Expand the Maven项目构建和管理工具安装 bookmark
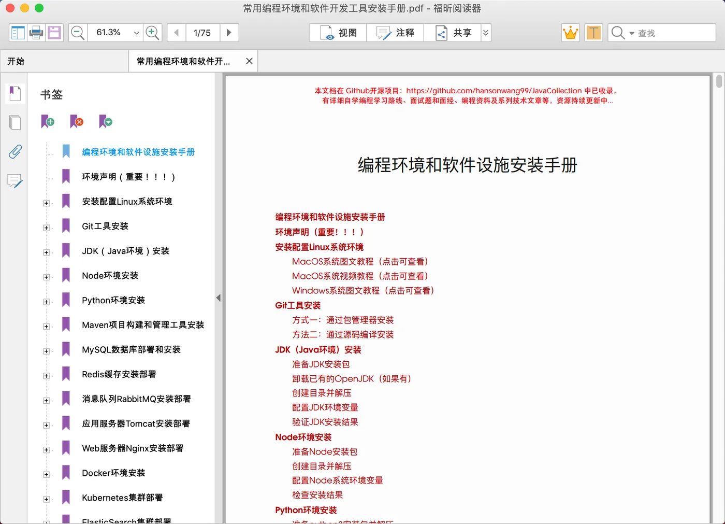Image resolution: width=725 pixels, height=524 pixels. [46, 327]
